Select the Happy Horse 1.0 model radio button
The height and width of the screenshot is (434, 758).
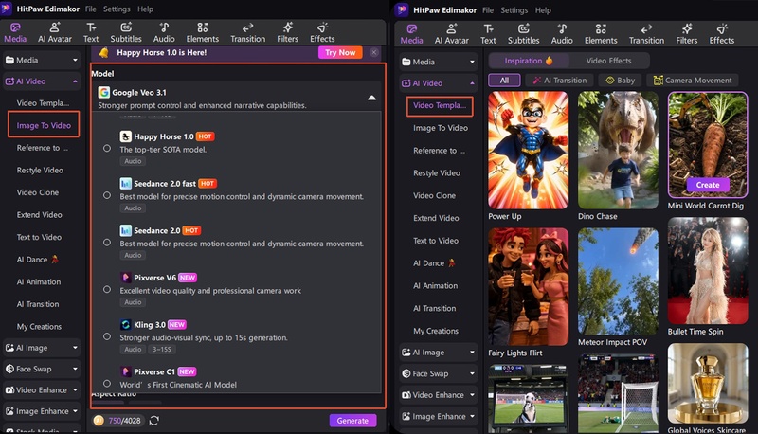107,149
